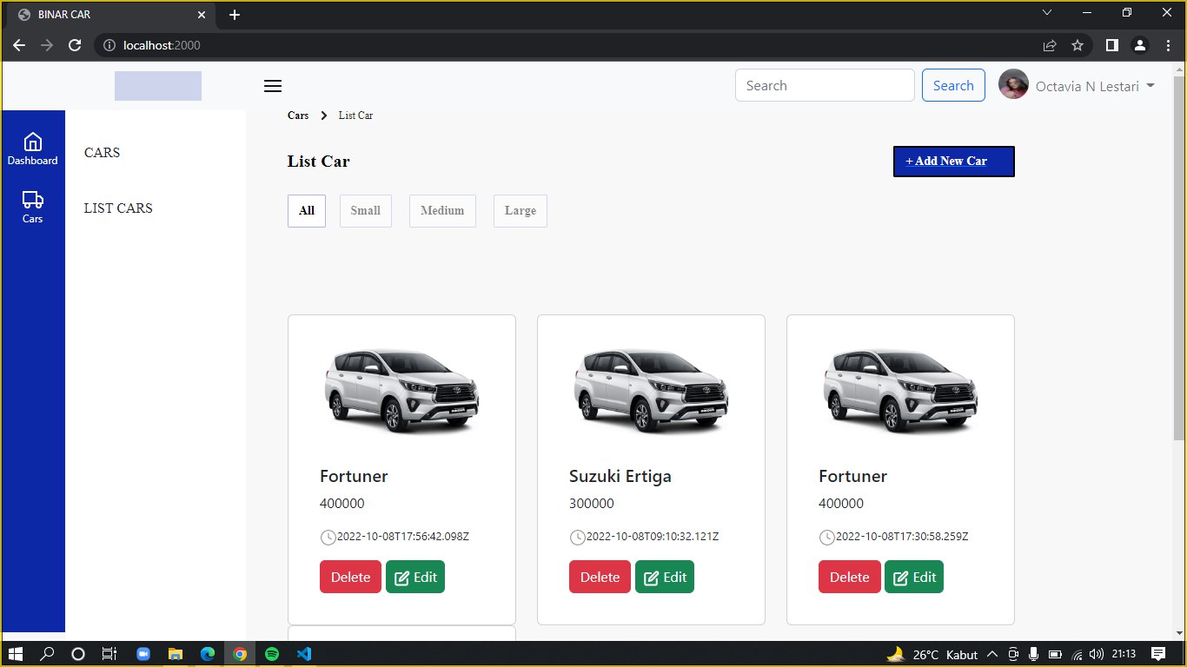Bookmark the page with the star icon
This screenshot has height=667, width=1187.
1078,44
